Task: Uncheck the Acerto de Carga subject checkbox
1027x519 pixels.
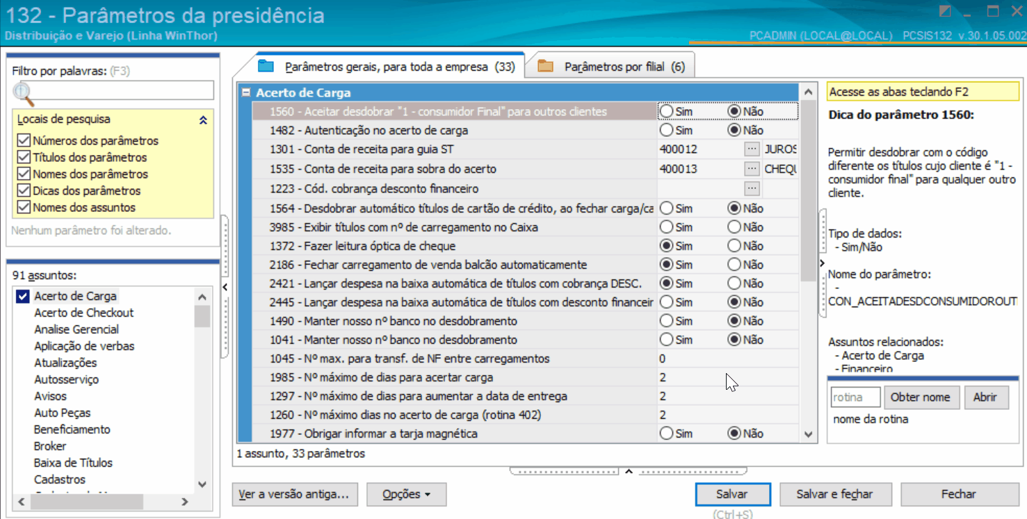Action: [23, 297]
